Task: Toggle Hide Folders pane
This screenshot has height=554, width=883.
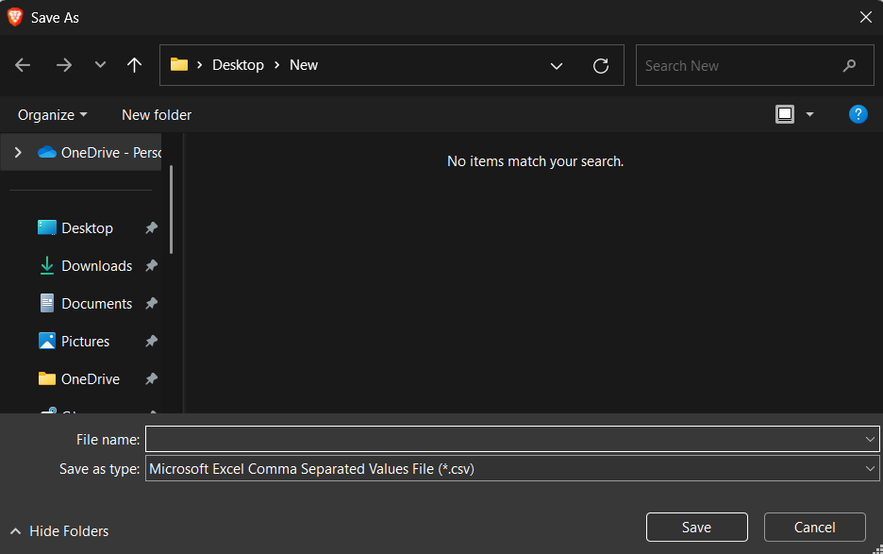Action: 59,531
